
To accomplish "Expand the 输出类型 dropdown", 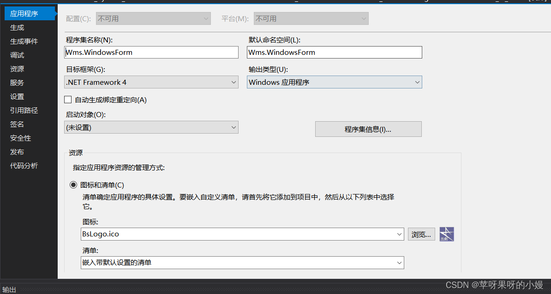I will 334,82.
